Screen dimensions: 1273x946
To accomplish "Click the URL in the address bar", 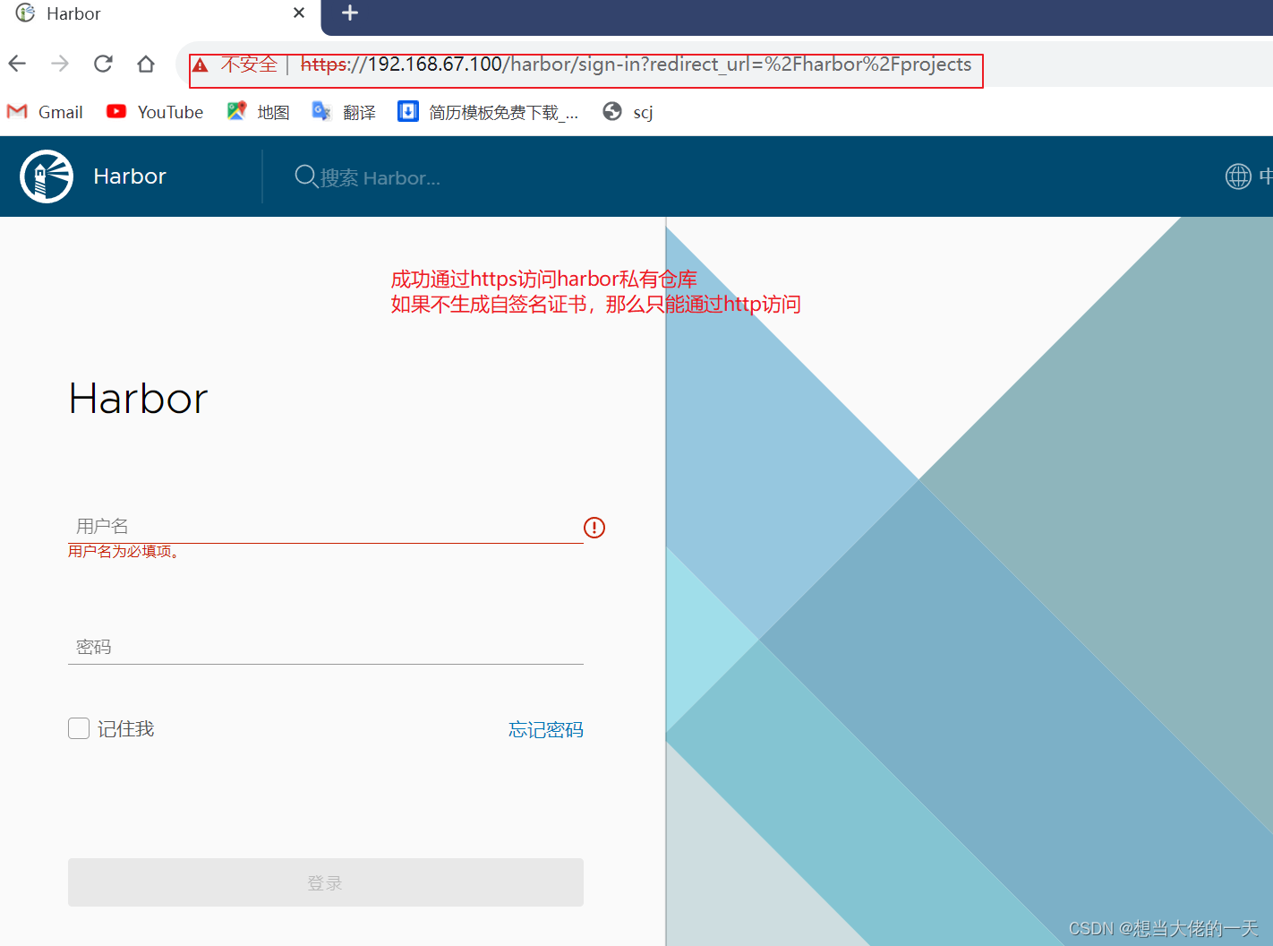I will coord(636,64).
